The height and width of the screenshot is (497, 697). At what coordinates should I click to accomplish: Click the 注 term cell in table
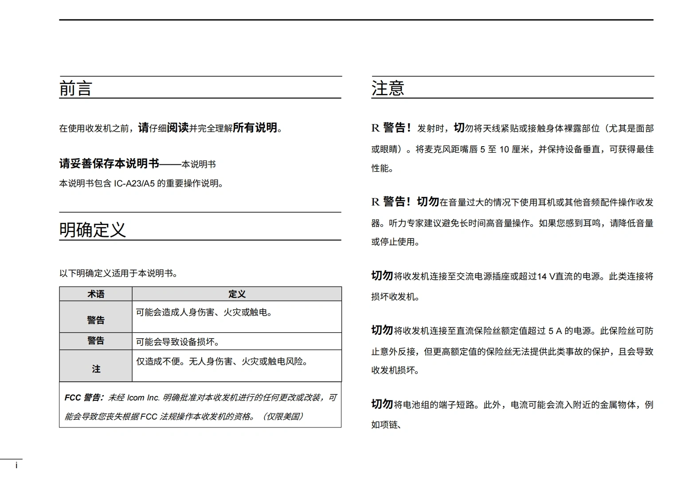(x=96, y=369)
